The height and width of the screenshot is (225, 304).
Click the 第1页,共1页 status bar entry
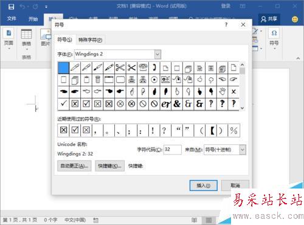pyautogui.click(x=20, y=220)
